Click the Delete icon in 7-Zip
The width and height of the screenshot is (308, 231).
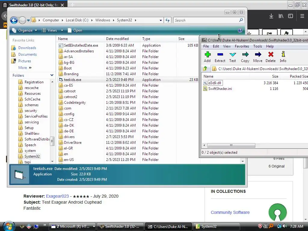coord(271,54)
